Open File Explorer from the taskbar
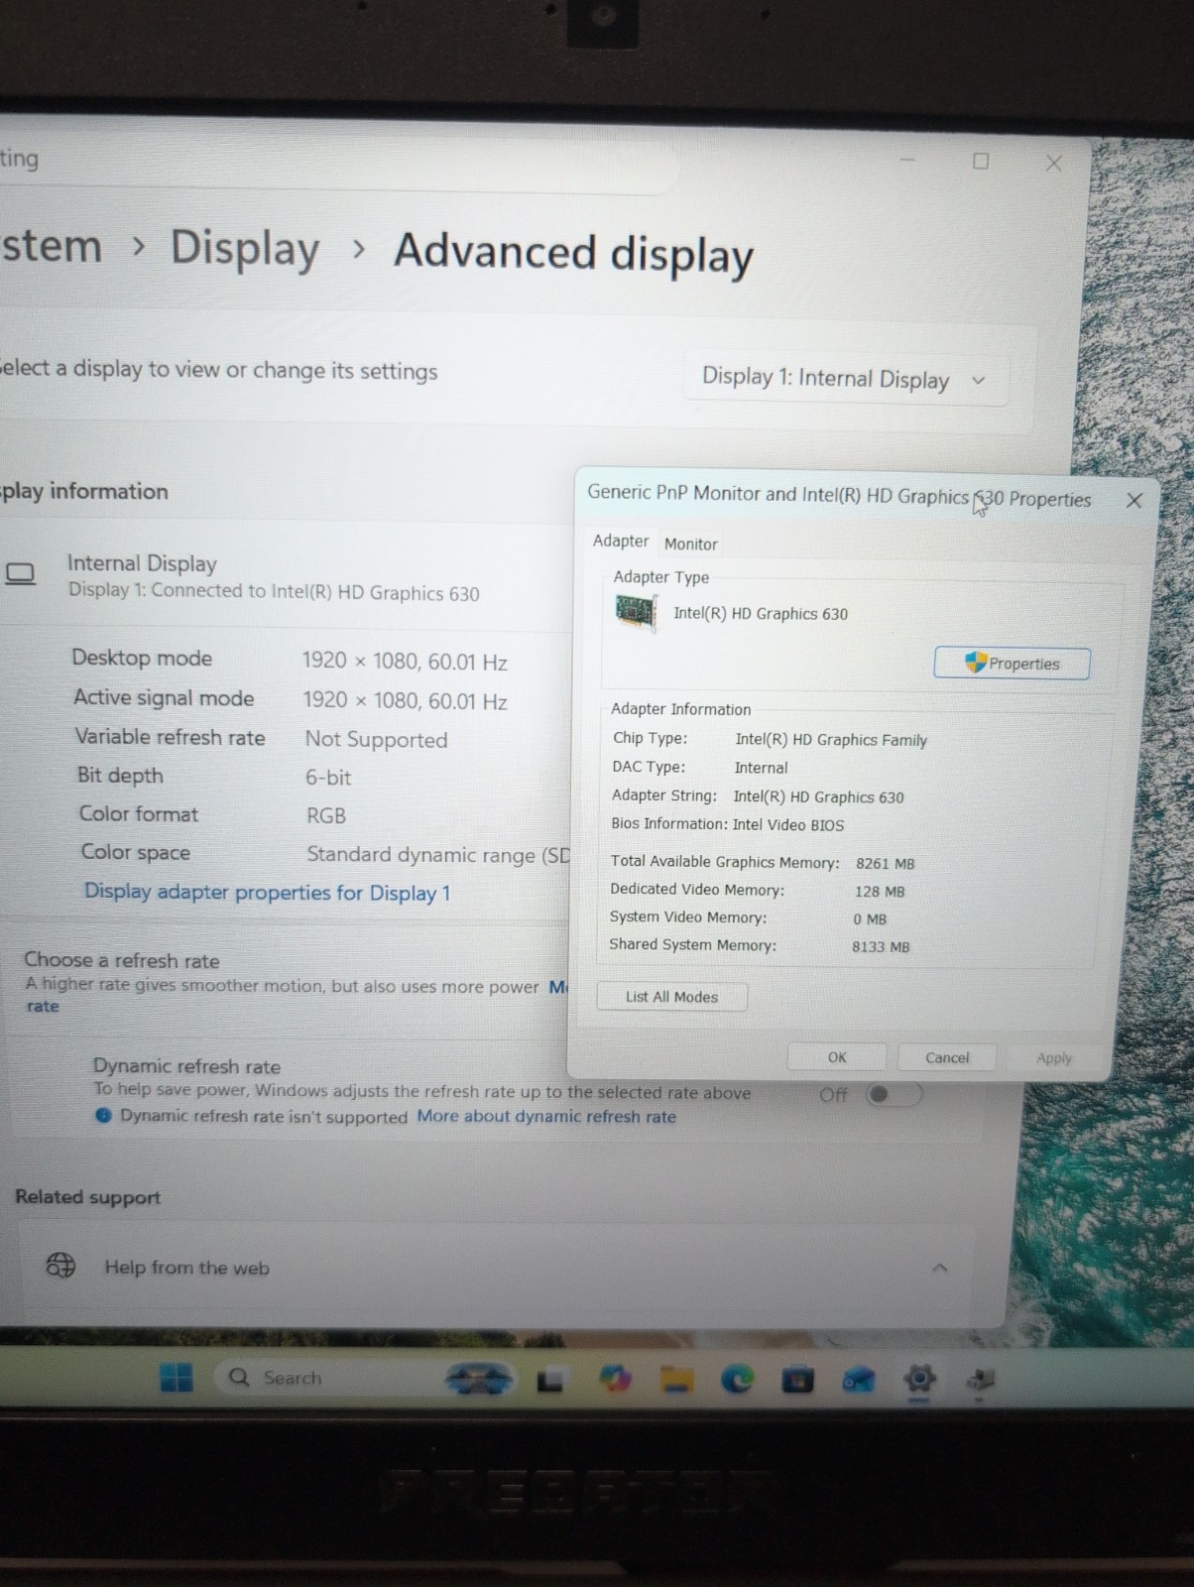This screenshot has width=1194, height=1587. [676, 1380]
